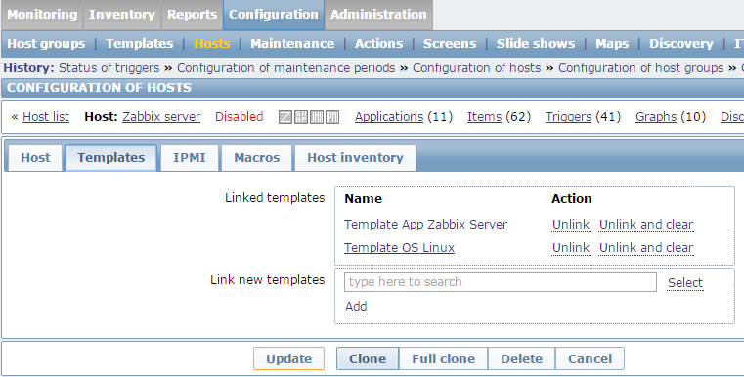Toggle the Disabled host status link
Screen dimensions: 744x377
click(x=240, y=116)
